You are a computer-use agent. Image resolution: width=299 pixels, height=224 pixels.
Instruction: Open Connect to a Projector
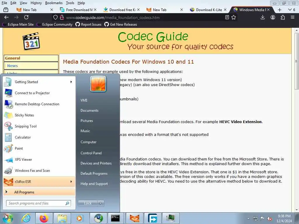coord(39,93)
